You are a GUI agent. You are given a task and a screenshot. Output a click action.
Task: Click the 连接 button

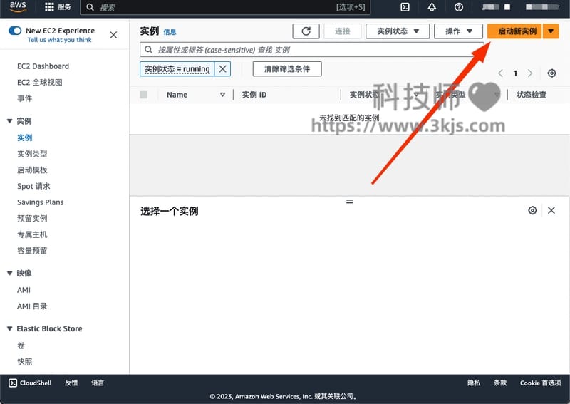[x=343, y=31]
